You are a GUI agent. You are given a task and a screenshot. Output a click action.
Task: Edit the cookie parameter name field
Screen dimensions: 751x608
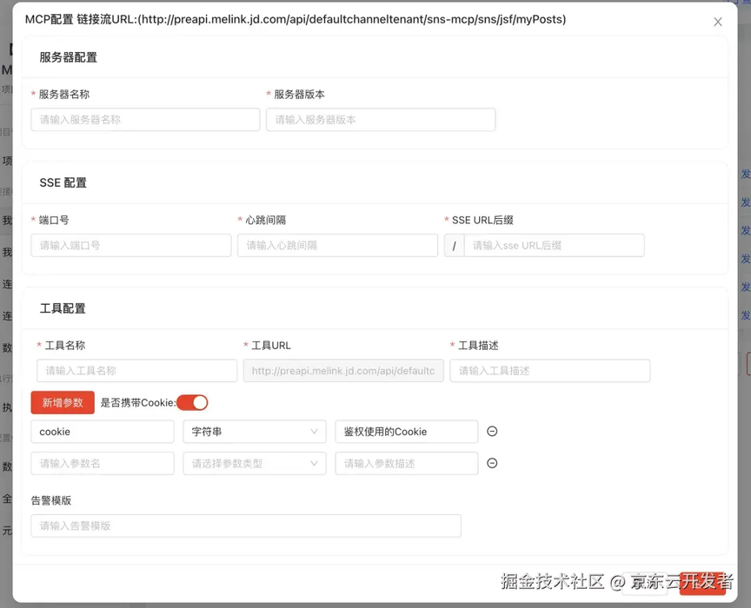tap(103, 432)
